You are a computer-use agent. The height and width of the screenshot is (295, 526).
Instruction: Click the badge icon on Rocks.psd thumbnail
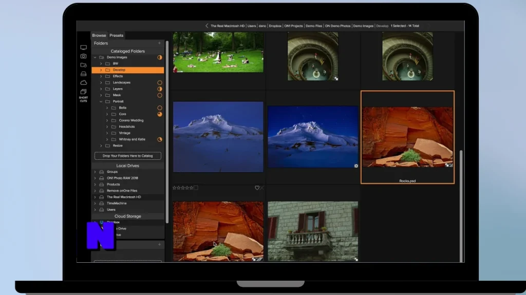pos(449,165)
